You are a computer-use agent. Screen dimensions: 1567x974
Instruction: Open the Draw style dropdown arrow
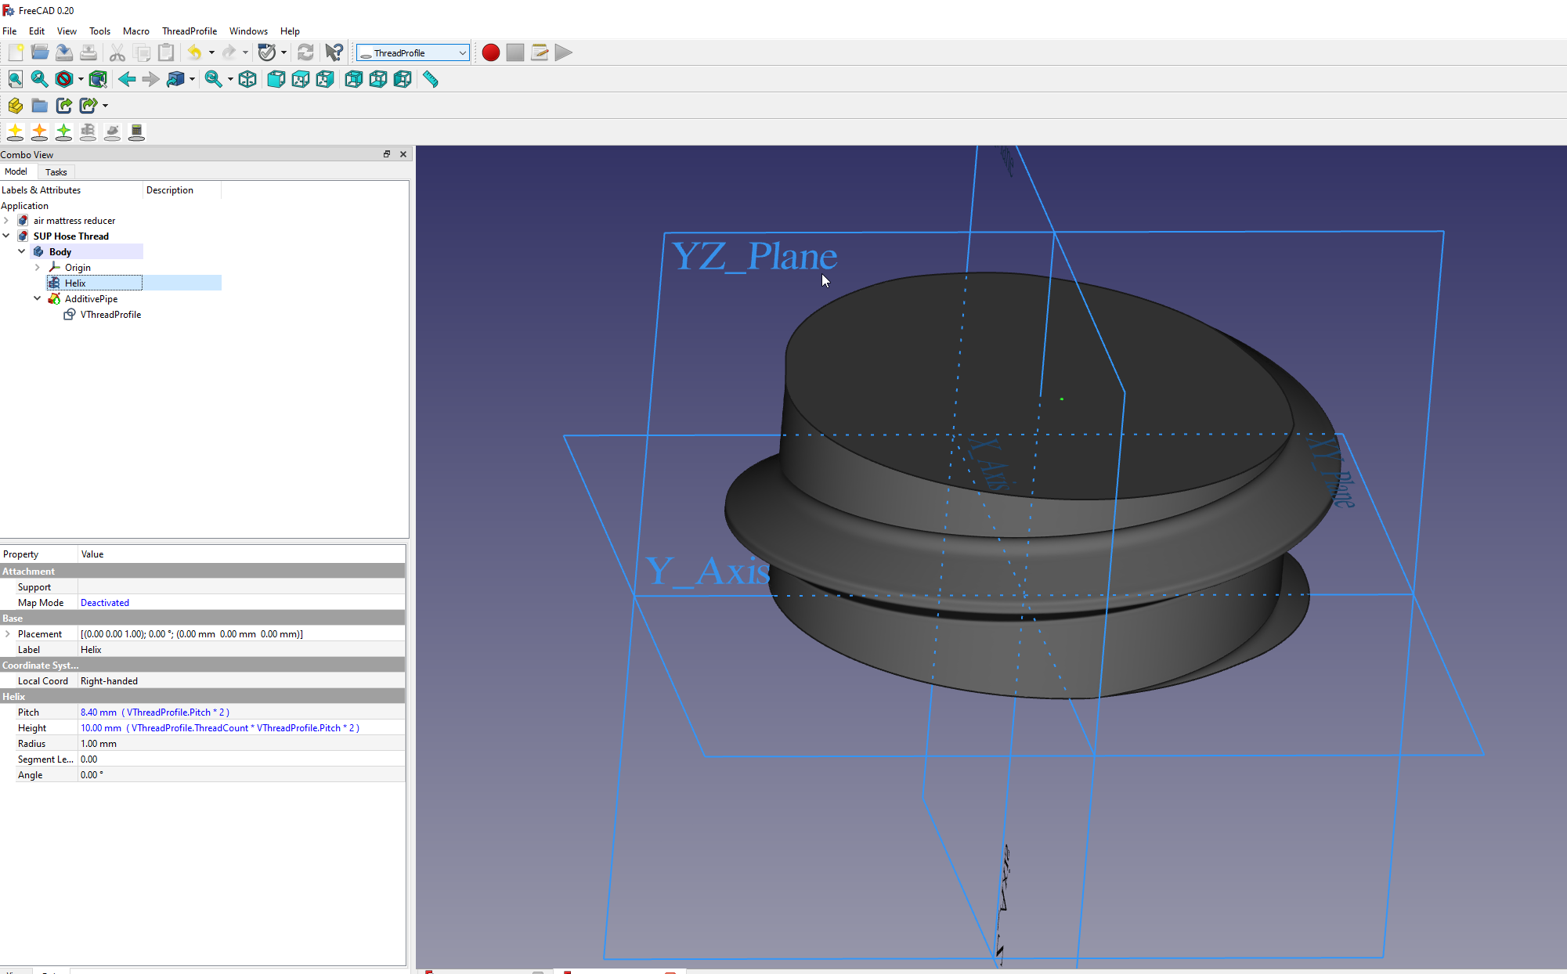tap(81, 79)
